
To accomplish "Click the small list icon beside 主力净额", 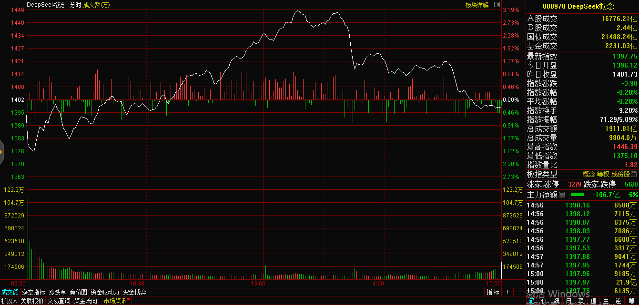I will [x=561, y=195].
